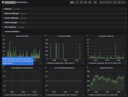
Task: Toggle the connection_resets/sec legend series
Action: click(97, 63)
